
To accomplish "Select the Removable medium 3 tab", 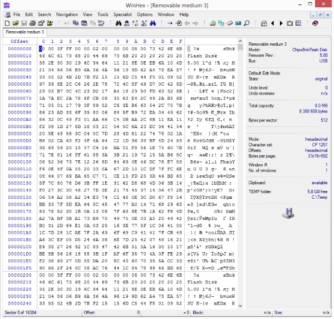I will (24, 32).
